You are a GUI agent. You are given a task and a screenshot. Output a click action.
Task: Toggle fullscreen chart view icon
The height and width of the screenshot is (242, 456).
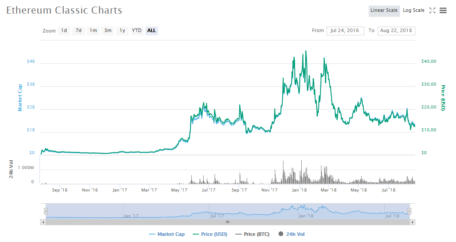[x=432, y=11]
